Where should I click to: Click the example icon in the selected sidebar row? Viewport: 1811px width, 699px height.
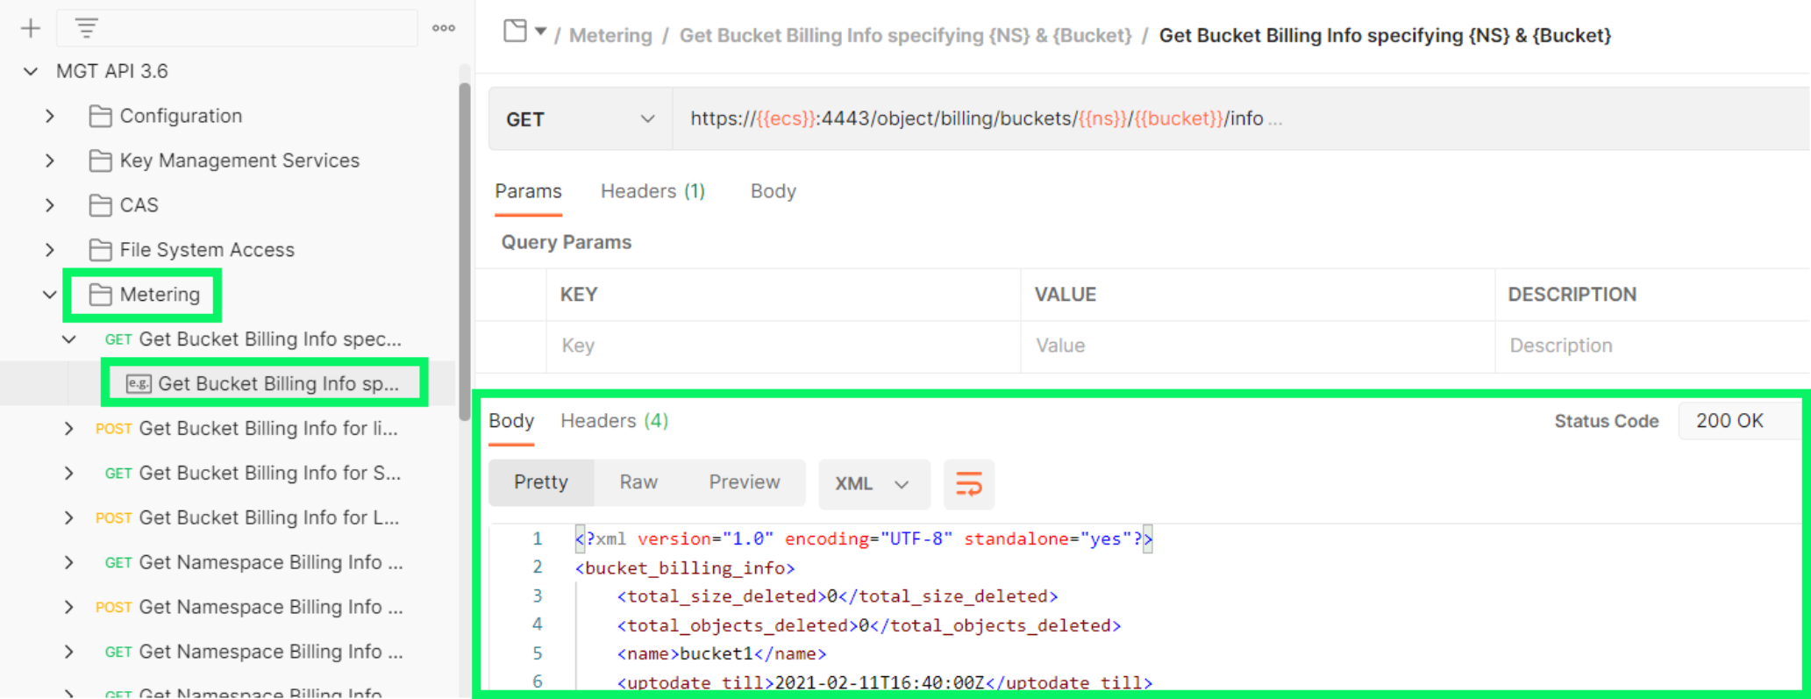(139, 383)
